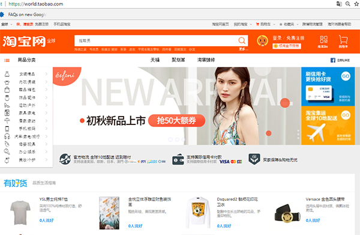The height and width of the screenshot is (235, 360).
Task: Click the browser address bar URL
Action: click(x=35, y=4)
